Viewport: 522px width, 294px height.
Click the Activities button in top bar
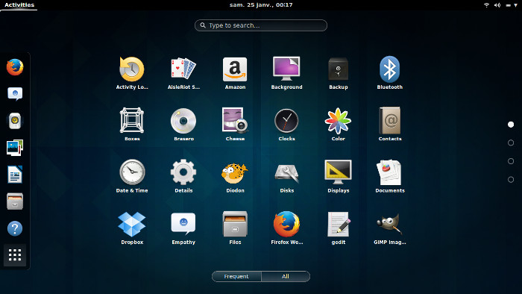(x=19, y=5)
